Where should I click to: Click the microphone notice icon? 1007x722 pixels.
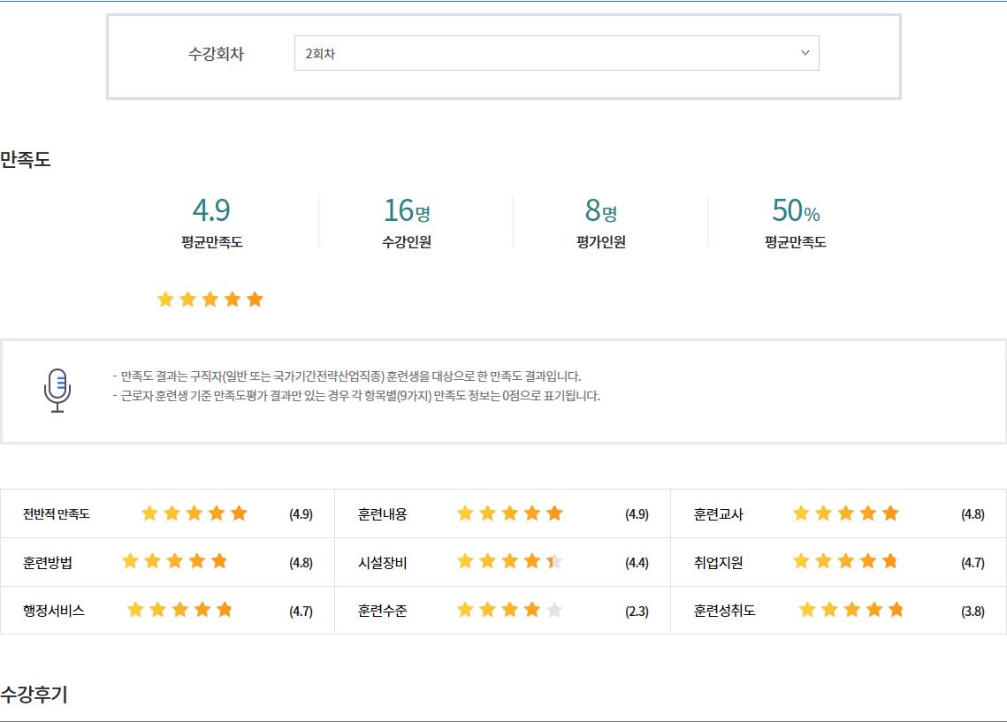[x=57, y=391]
